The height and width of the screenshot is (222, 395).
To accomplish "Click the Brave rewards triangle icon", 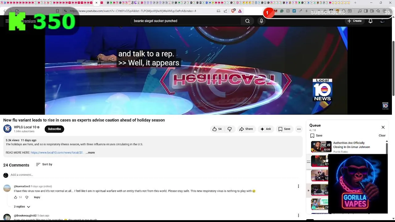I will (240, 11).
